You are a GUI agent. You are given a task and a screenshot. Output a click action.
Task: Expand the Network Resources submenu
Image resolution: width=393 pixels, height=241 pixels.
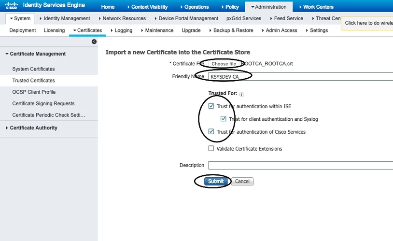click(122, 18)
